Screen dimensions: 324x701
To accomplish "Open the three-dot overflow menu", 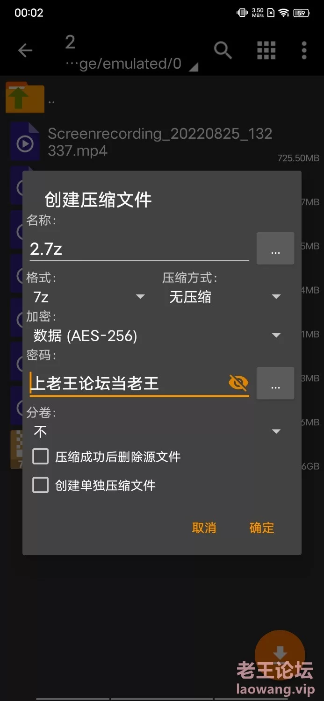I will click(304, 50).
